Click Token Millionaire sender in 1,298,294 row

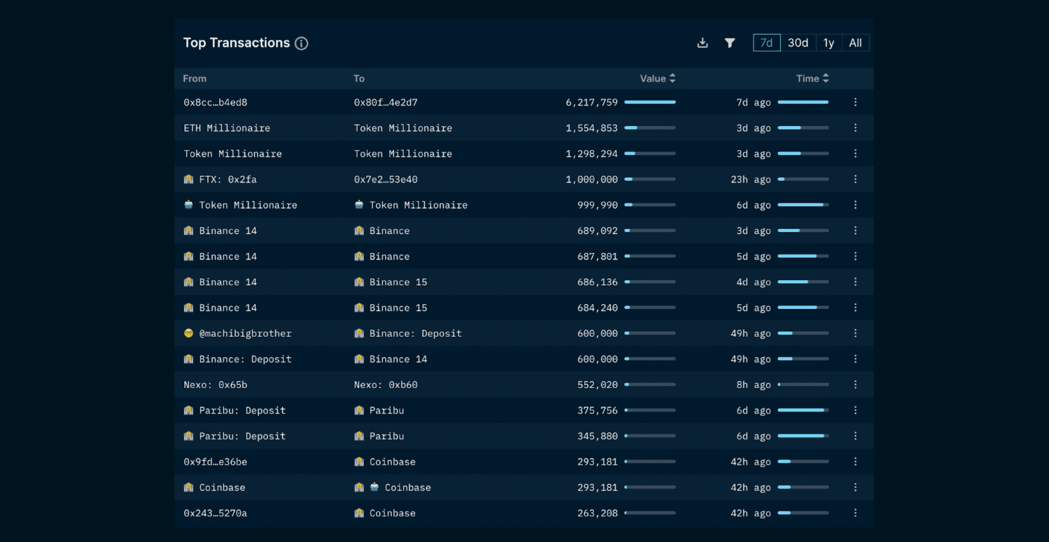click(x=233, y=154)
